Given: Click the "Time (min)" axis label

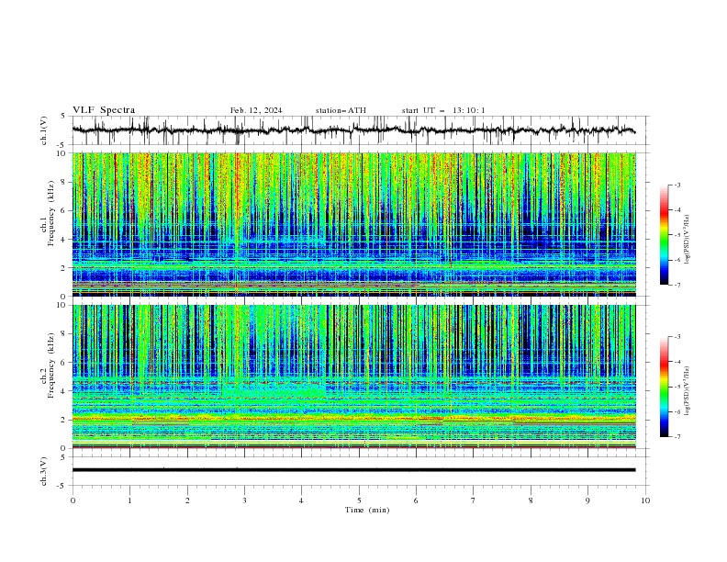Looking at the screenshot, I should coord(367,510).
